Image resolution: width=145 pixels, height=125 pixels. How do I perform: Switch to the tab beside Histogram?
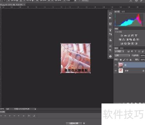(x=123, y=12)
